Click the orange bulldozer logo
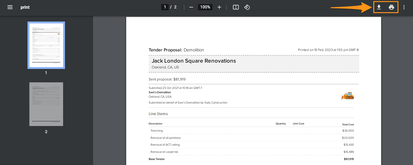The width and height of the screenshot is (413, 165). pos(347,95)
